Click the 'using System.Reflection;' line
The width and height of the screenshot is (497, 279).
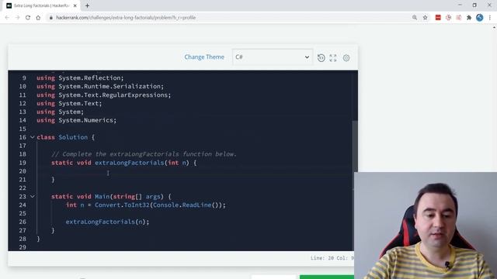point(80,77)
